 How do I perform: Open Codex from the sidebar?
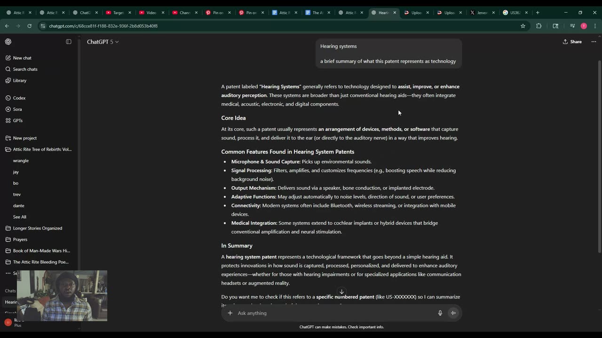coord(19,98)
